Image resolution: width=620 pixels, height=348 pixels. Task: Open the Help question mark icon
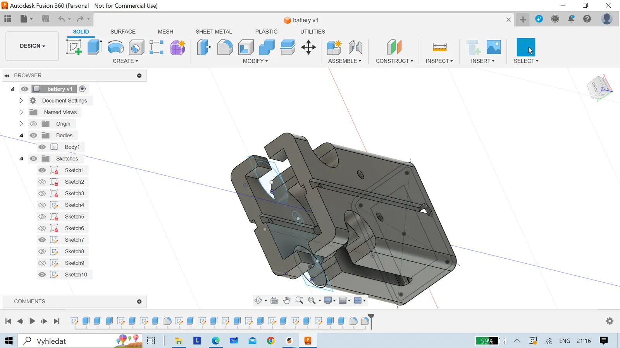(587, 19)
